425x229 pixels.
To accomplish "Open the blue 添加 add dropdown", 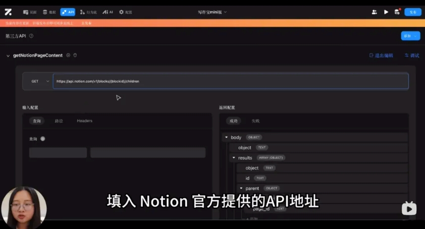I will pyautogui.click(x=410, y=36).
